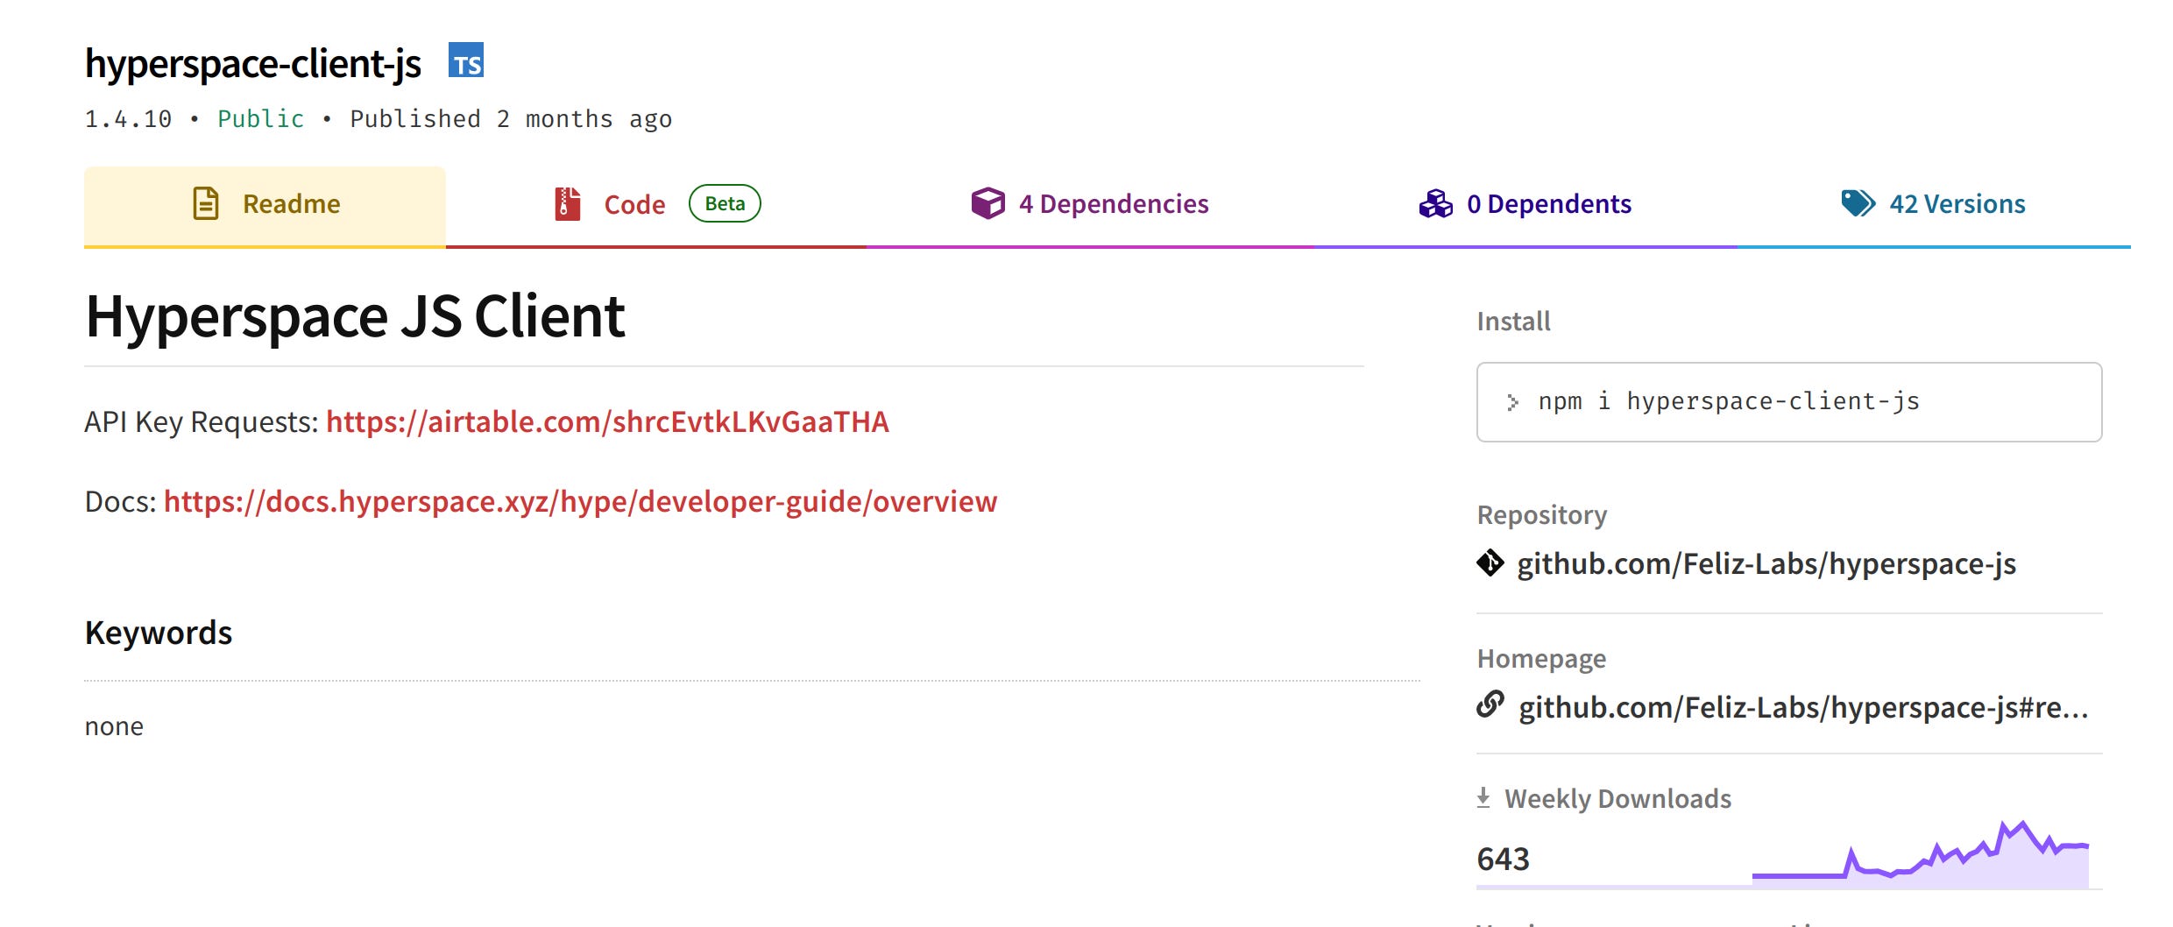Screen dimensions: 2173x927
Task: Click the Repository section label
Action: [1542, 515]
